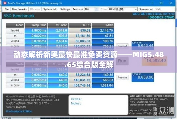Select the 2,048.0 MB read cell
177x119 pixels.
pyautogui.click(x=58, y=30)
